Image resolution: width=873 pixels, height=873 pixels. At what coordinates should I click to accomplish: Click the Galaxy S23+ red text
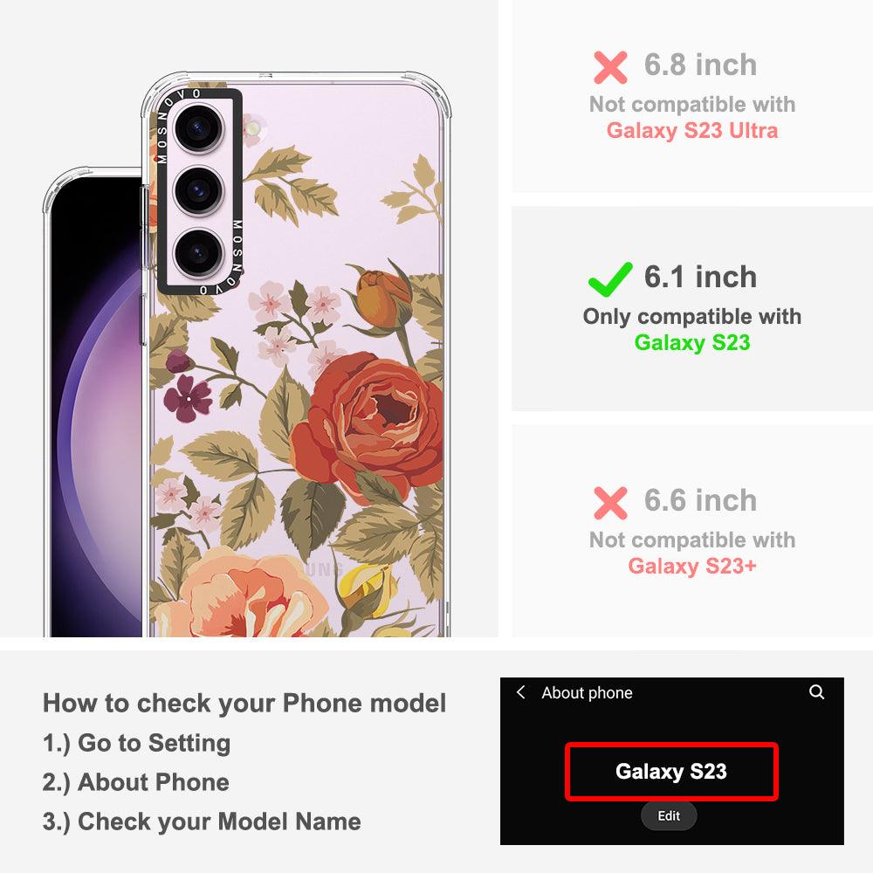(x=692, y=566)
